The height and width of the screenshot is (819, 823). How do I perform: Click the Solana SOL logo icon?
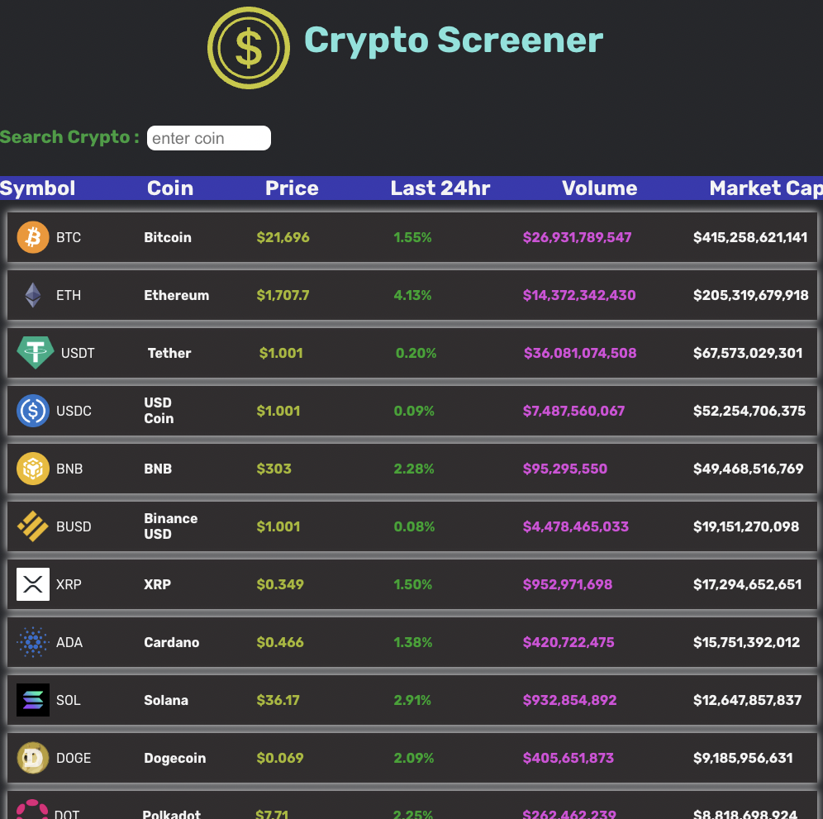(32, 700)
